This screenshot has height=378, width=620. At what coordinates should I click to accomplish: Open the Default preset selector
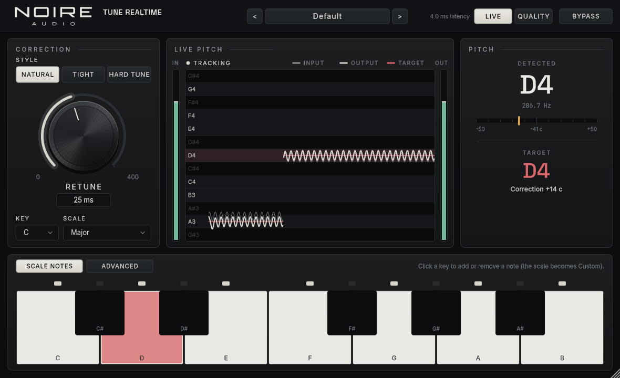click(327, 16)
